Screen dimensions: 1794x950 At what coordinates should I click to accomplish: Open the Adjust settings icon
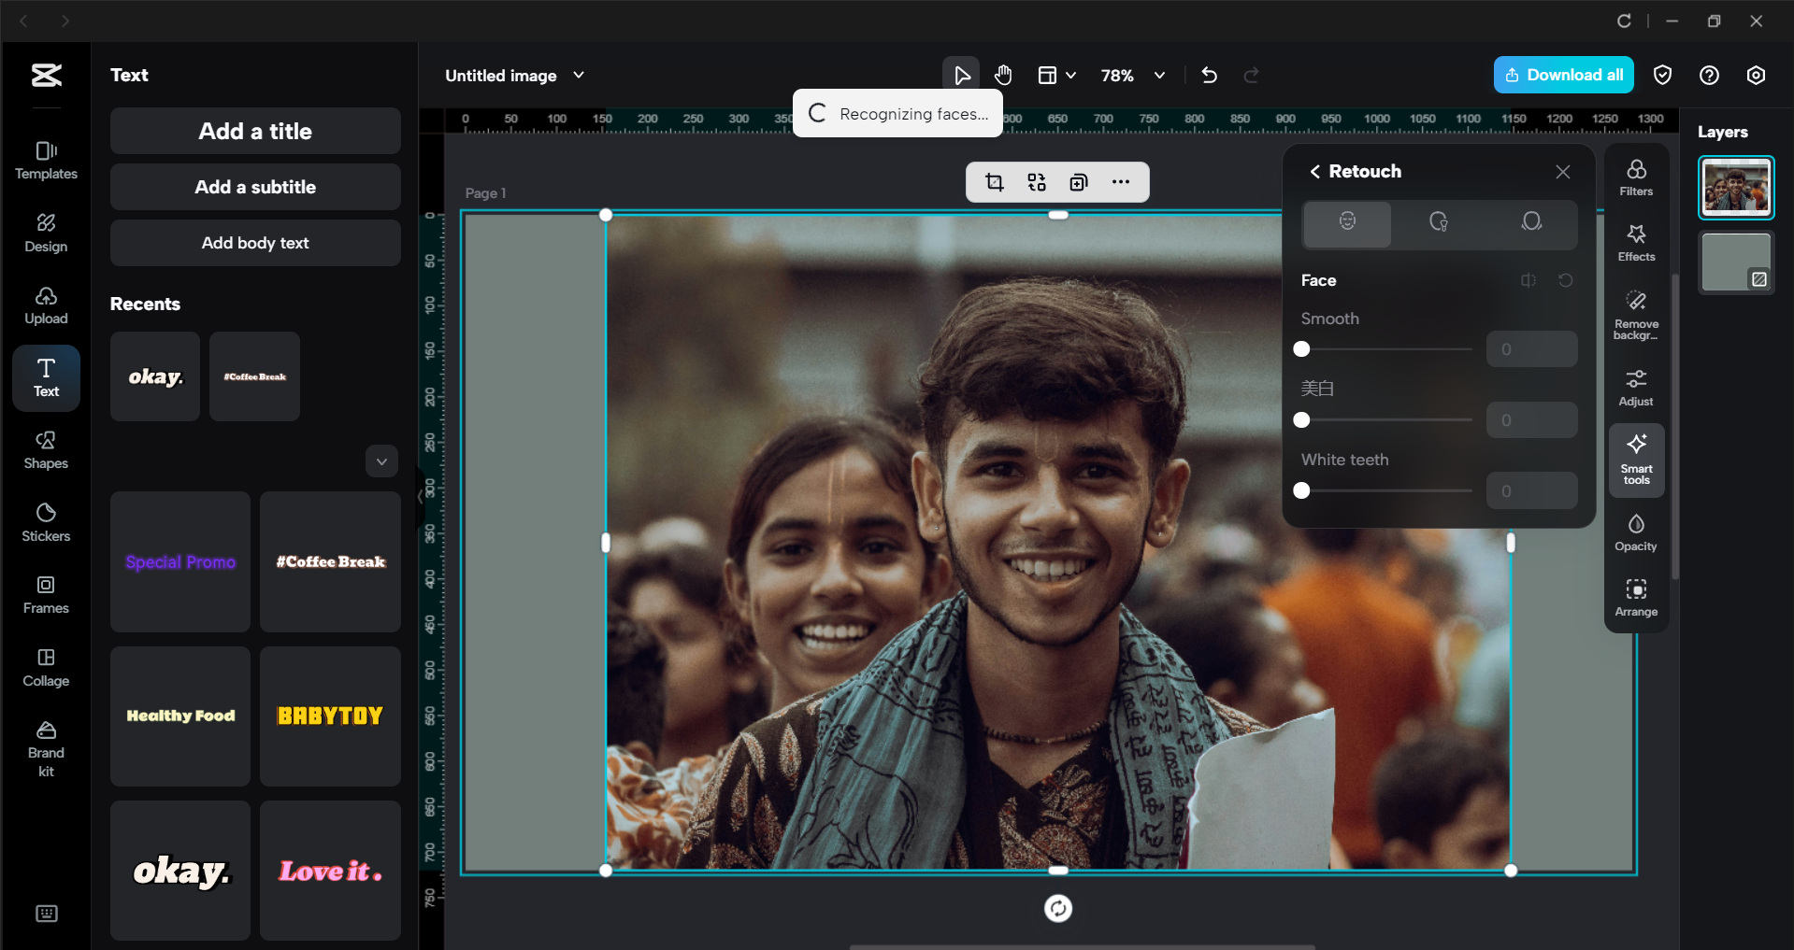pyautogui.click(x=1635, y=387)
